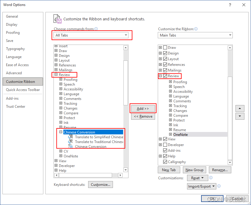Collapse Review node in left command list
251x205 pixels.
56,75
